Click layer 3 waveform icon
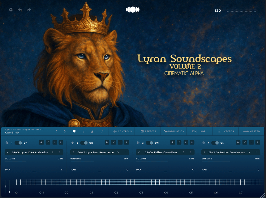Screen dimensions: 266x198 coord(139,143)
